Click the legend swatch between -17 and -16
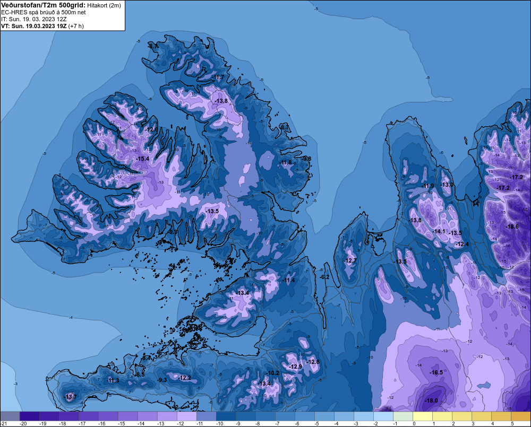531x427 pixels. coord(89,416)
